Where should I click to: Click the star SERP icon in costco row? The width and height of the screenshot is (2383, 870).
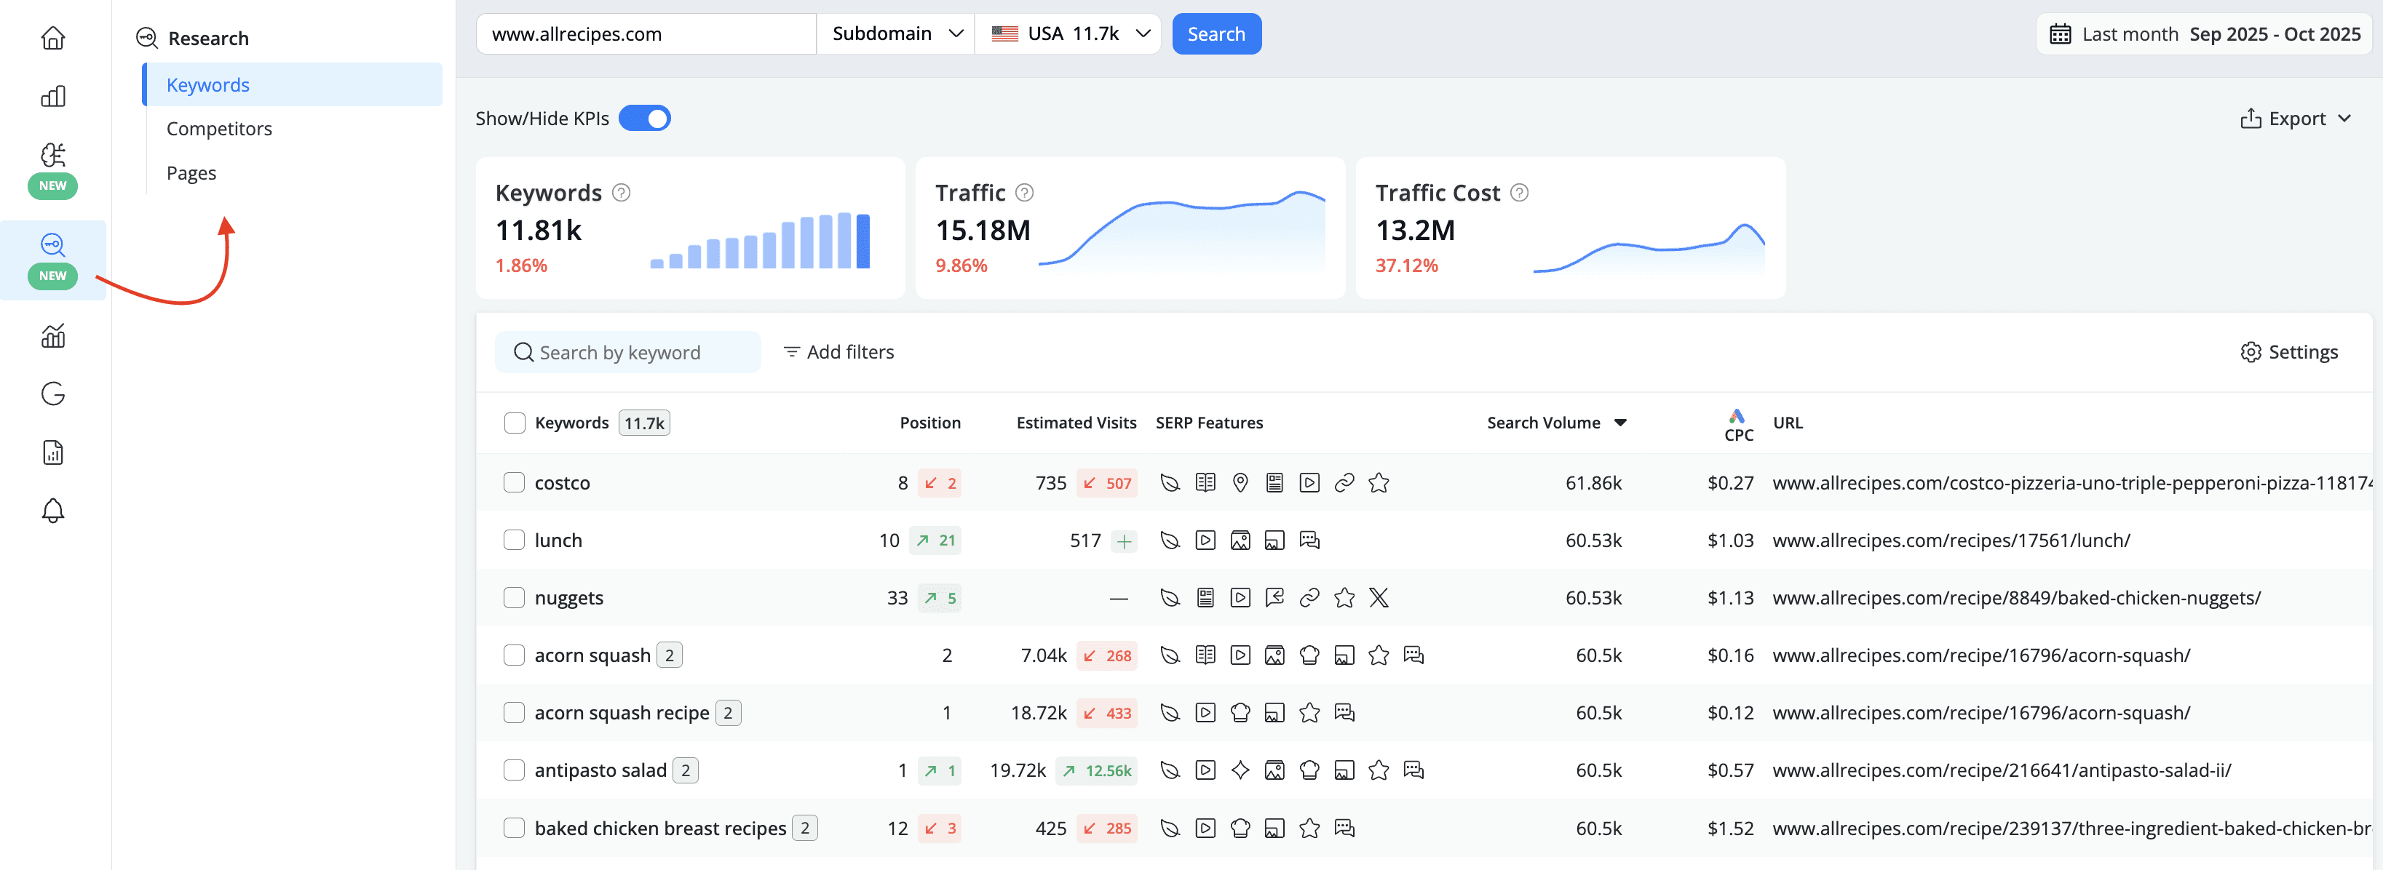[1379, 482]
